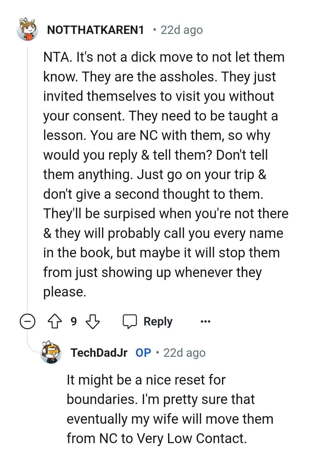Click the blue OP badge
This screenshot has height=455, width=313.
(143, 353)
